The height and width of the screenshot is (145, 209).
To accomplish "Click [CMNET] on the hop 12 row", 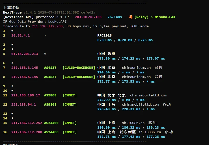I will (70, 104).
